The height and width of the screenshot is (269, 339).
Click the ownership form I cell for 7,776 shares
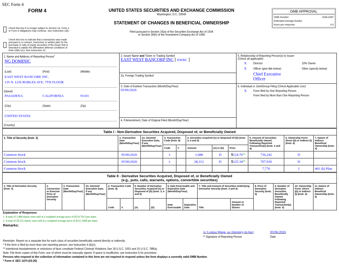tap(299, 169)
